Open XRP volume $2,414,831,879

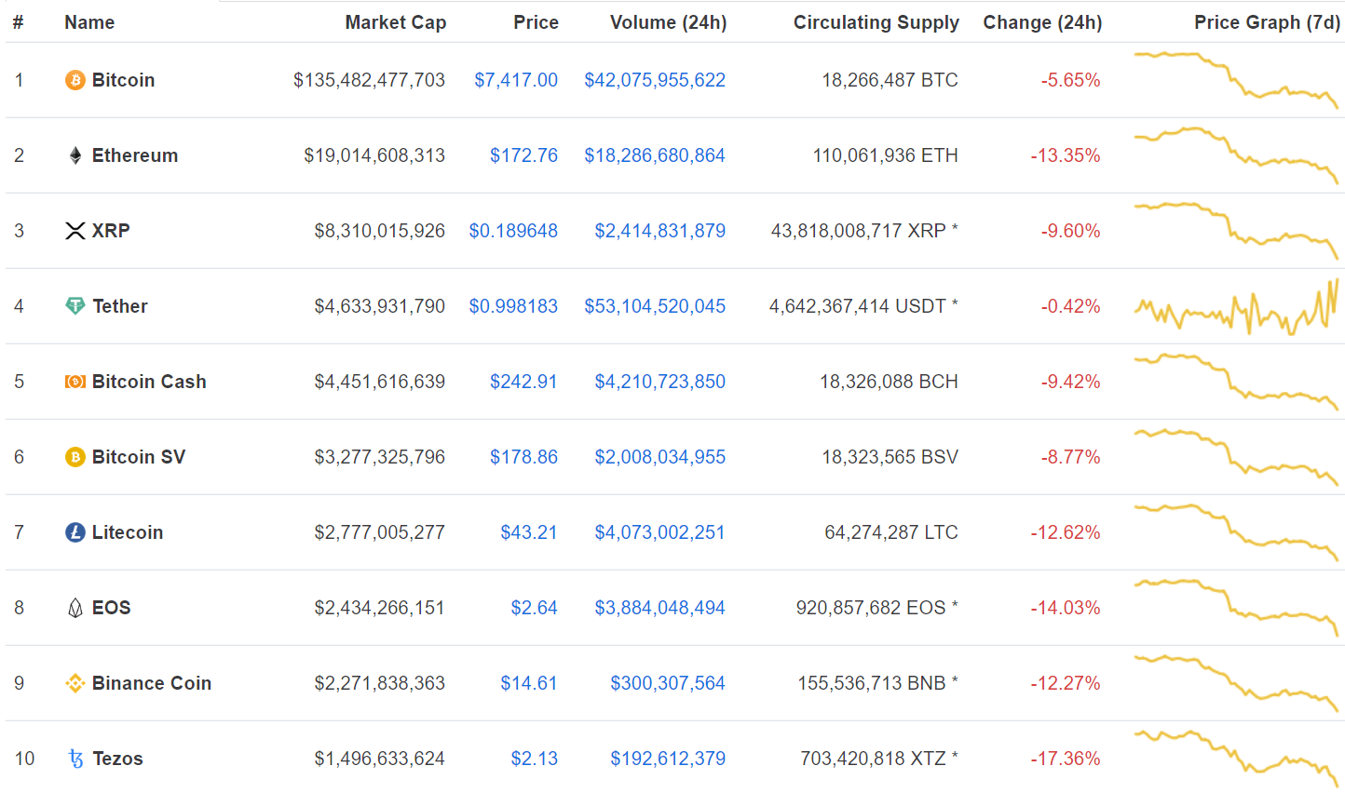click(x=660, y=231)
